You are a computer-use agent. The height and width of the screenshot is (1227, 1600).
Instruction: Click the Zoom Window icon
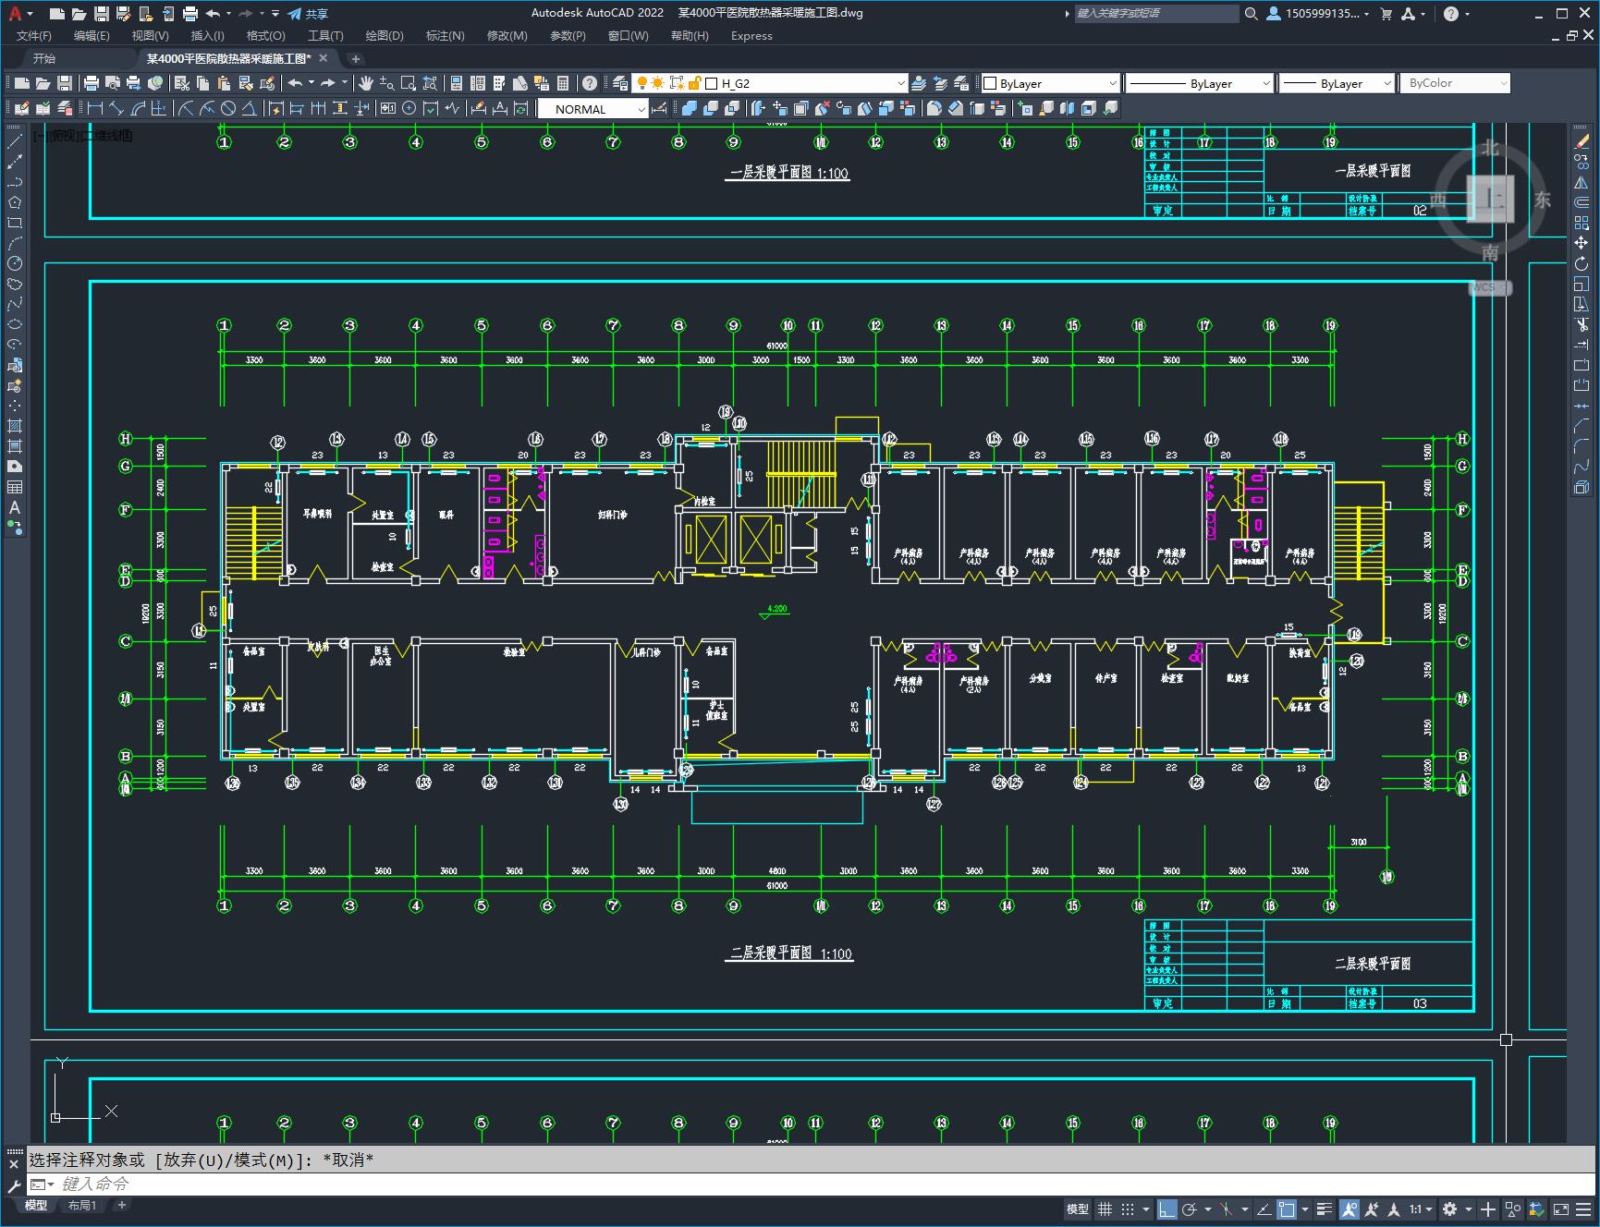click(408, 83)
